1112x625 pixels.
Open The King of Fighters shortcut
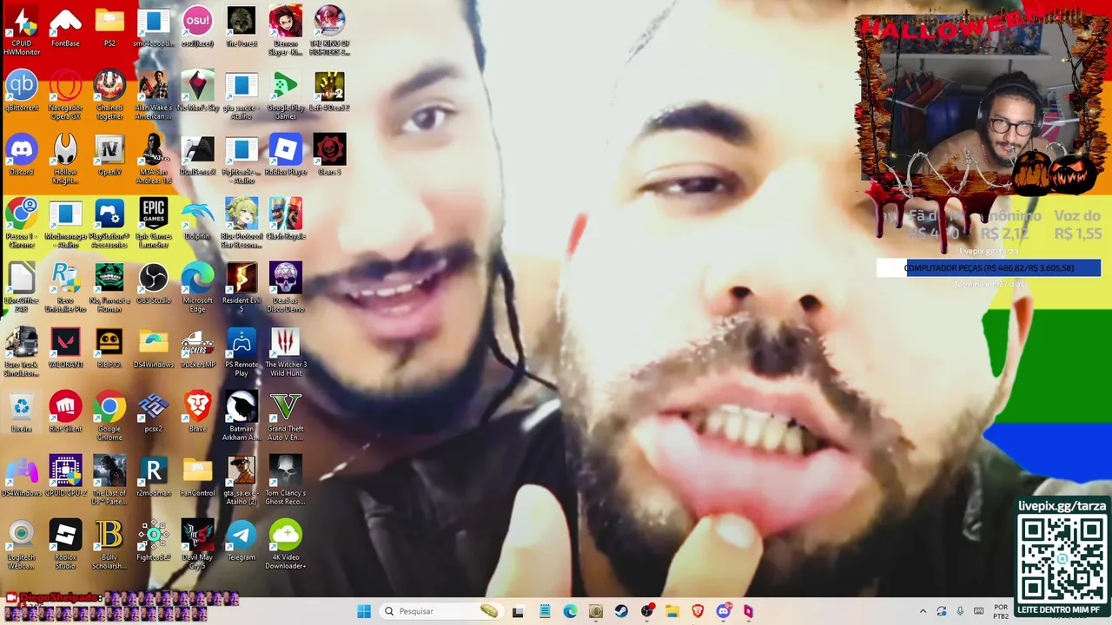329,30
